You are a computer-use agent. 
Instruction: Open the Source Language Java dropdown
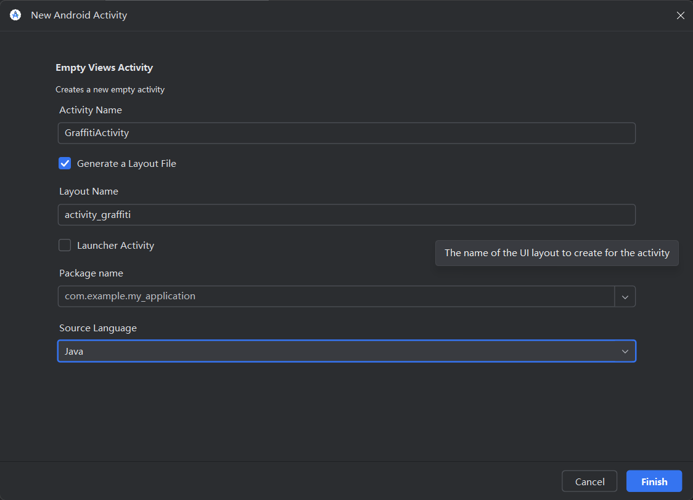[346, 351]
